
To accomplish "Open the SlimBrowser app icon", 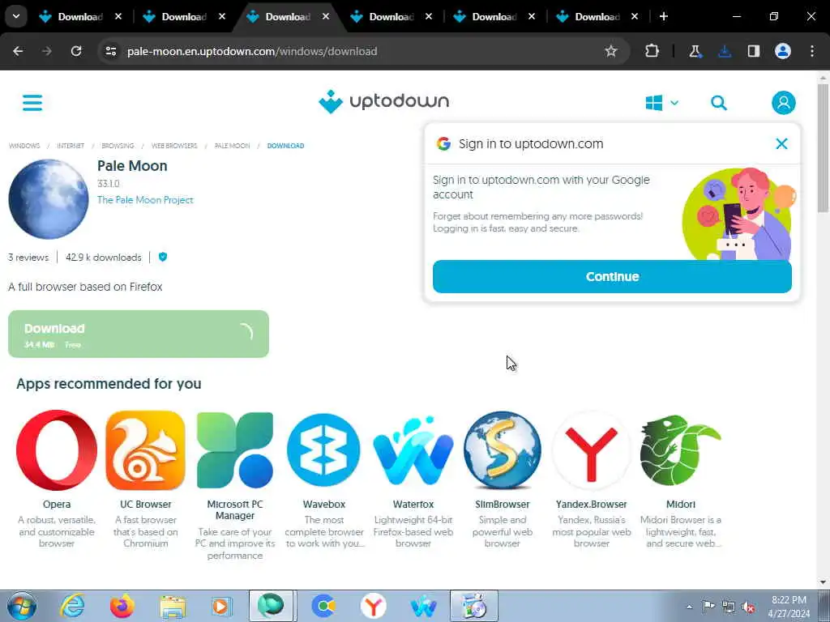I will pos(503,450).
